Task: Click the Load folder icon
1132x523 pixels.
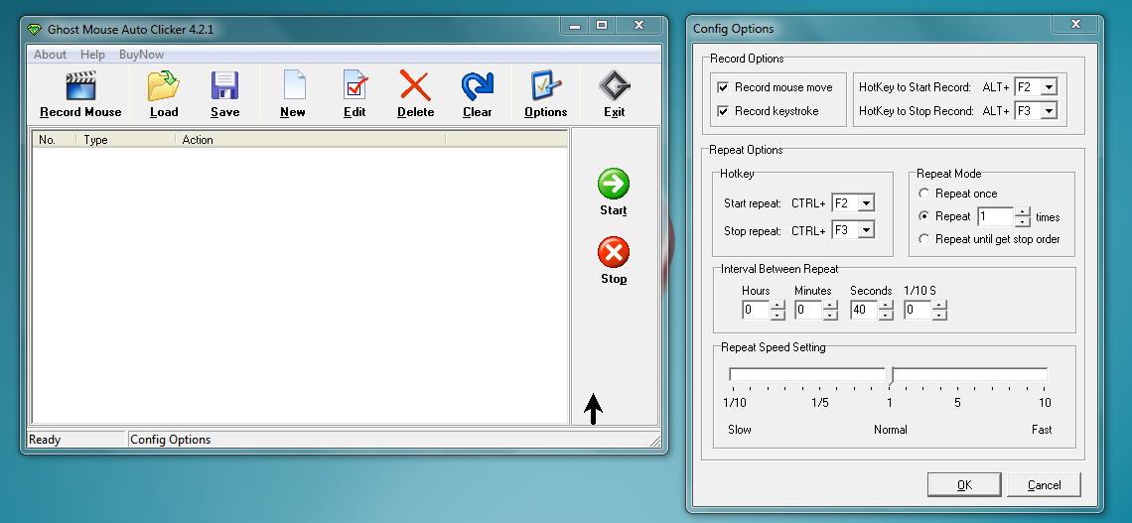Action: point(164,86)
